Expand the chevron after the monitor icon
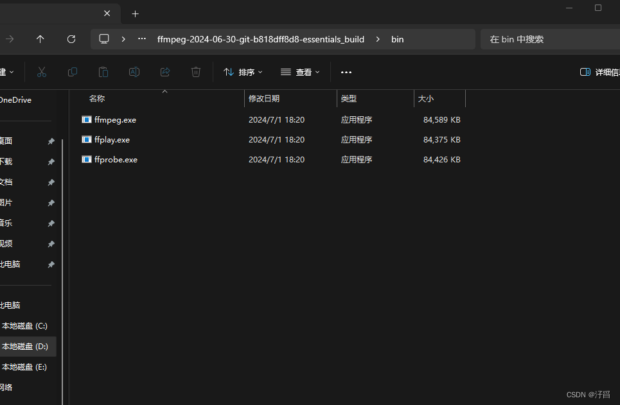Viewport: 620px width, 405px height. pyautogui.click(x=123, y=39)
